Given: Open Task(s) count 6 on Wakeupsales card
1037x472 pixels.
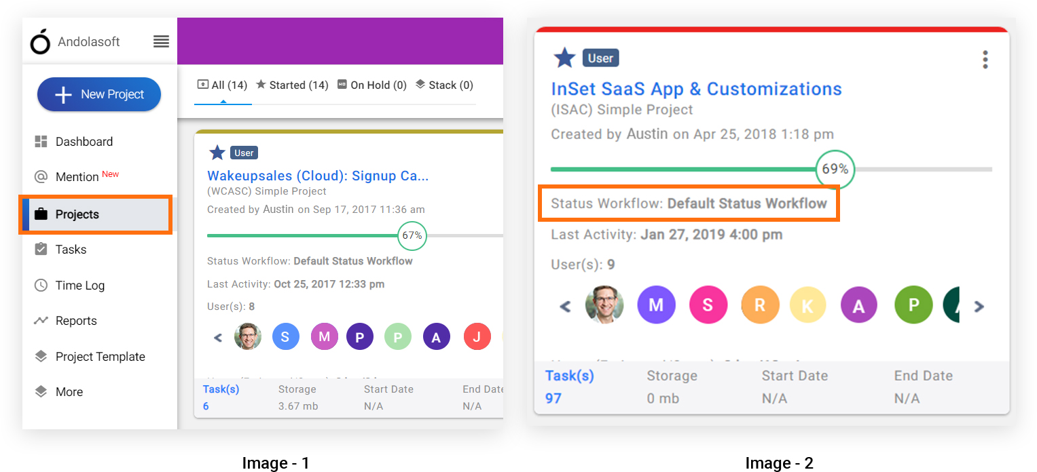Looking at the screenshot, I should pyautogui.click(x=206, y=406).
